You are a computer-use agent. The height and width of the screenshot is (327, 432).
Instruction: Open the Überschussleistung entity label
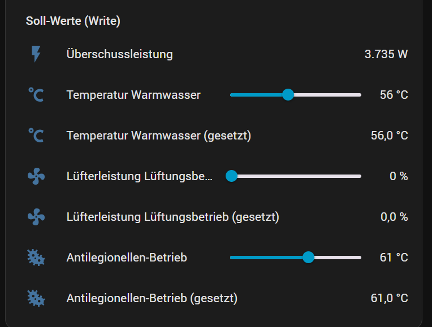tap(119, 54)
